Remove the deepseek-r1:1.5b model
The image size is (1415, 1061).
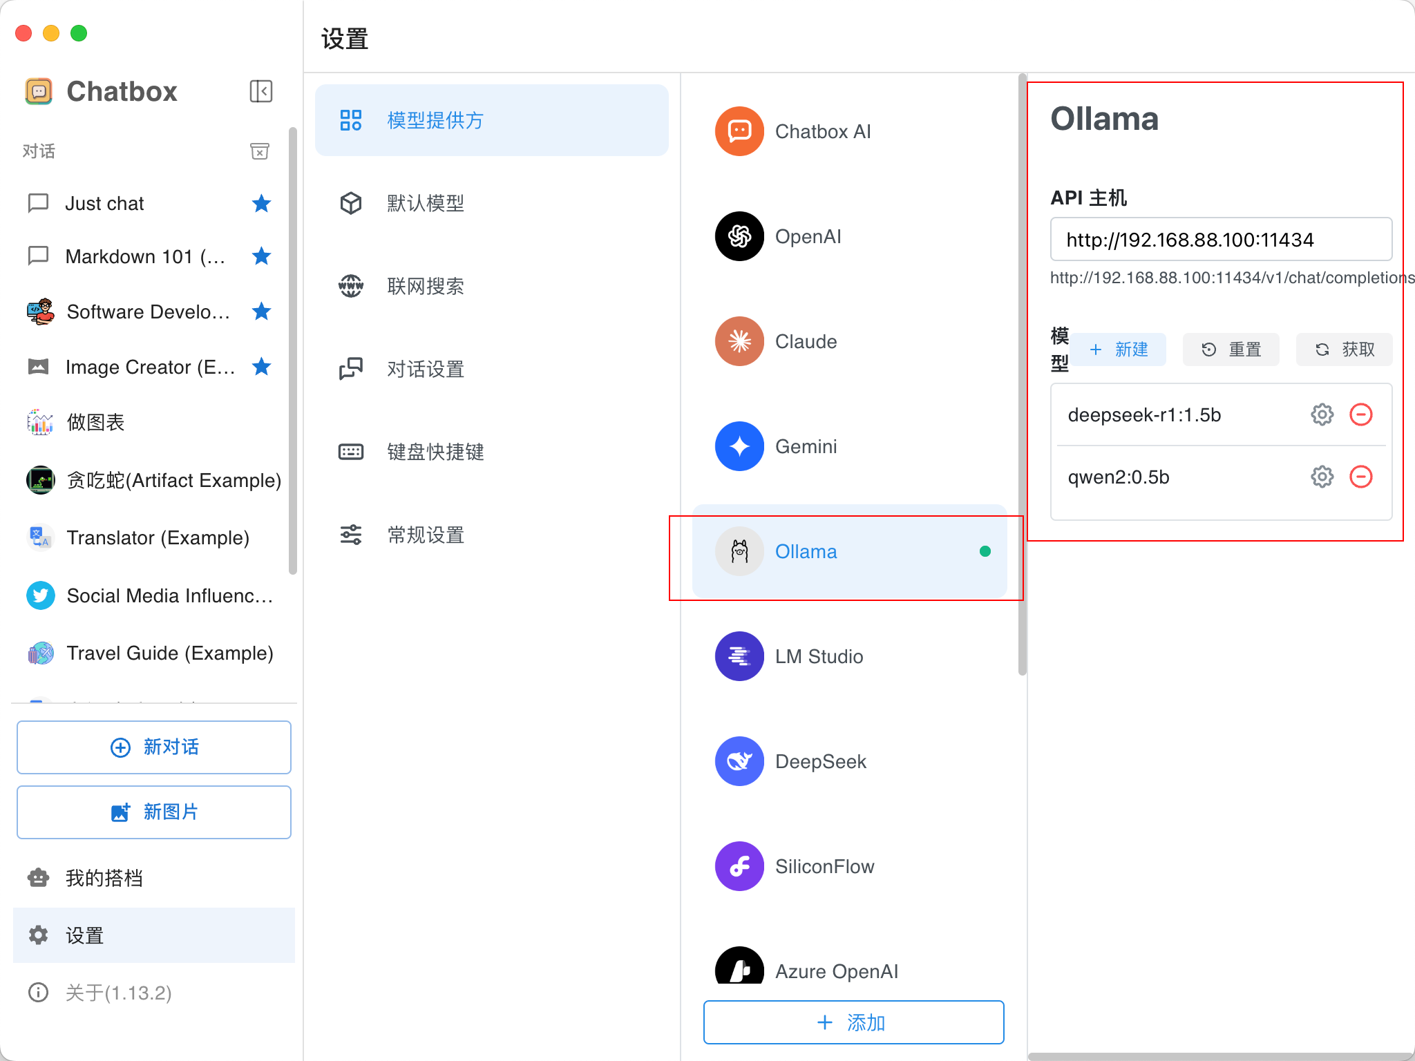1361,414
